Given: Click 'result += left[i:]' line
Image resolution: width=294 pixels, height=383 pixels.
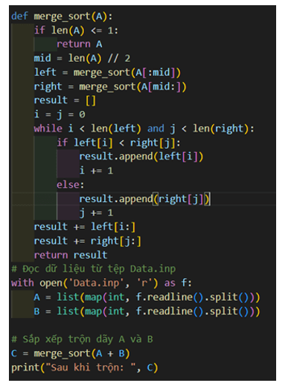Looking at the screenshot, I should (85, 227).
